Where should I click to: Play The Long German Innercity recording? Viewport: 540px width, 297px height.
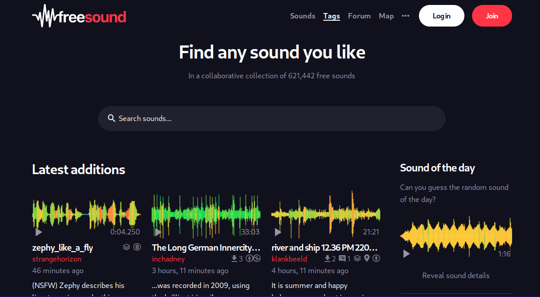158,232
